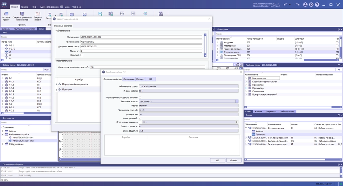Open the Черчение ribbon tab
The width and height of the screenshot is (343, 186).
[77, 7]
